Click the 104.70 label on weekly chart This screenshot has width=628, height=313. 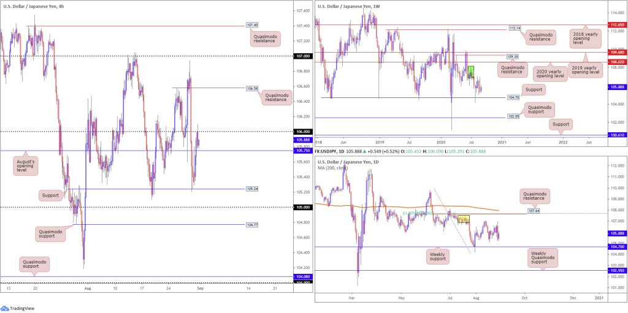point(515,97)
